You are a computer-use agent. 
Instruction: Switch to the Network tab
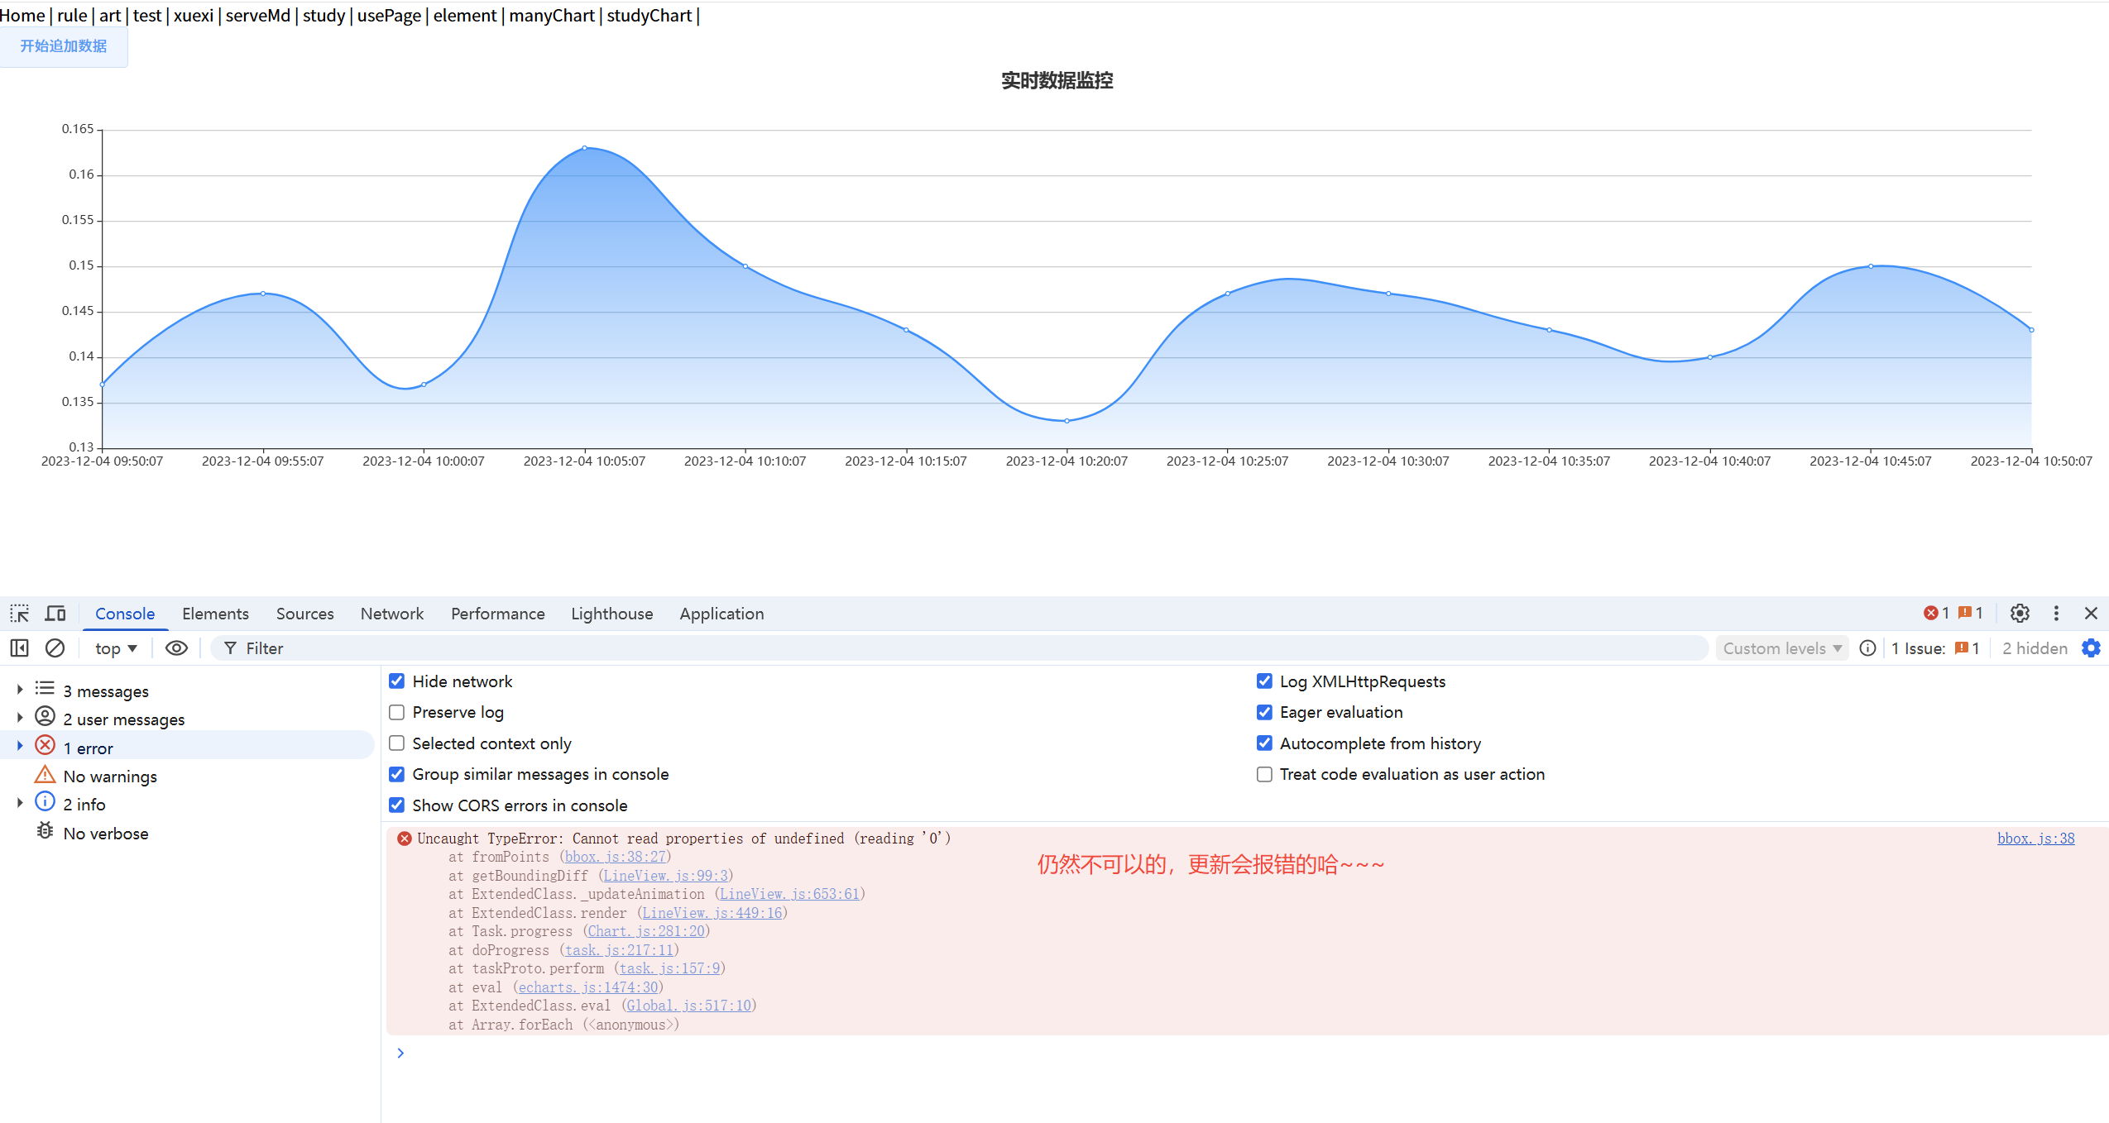click(391, 614)
